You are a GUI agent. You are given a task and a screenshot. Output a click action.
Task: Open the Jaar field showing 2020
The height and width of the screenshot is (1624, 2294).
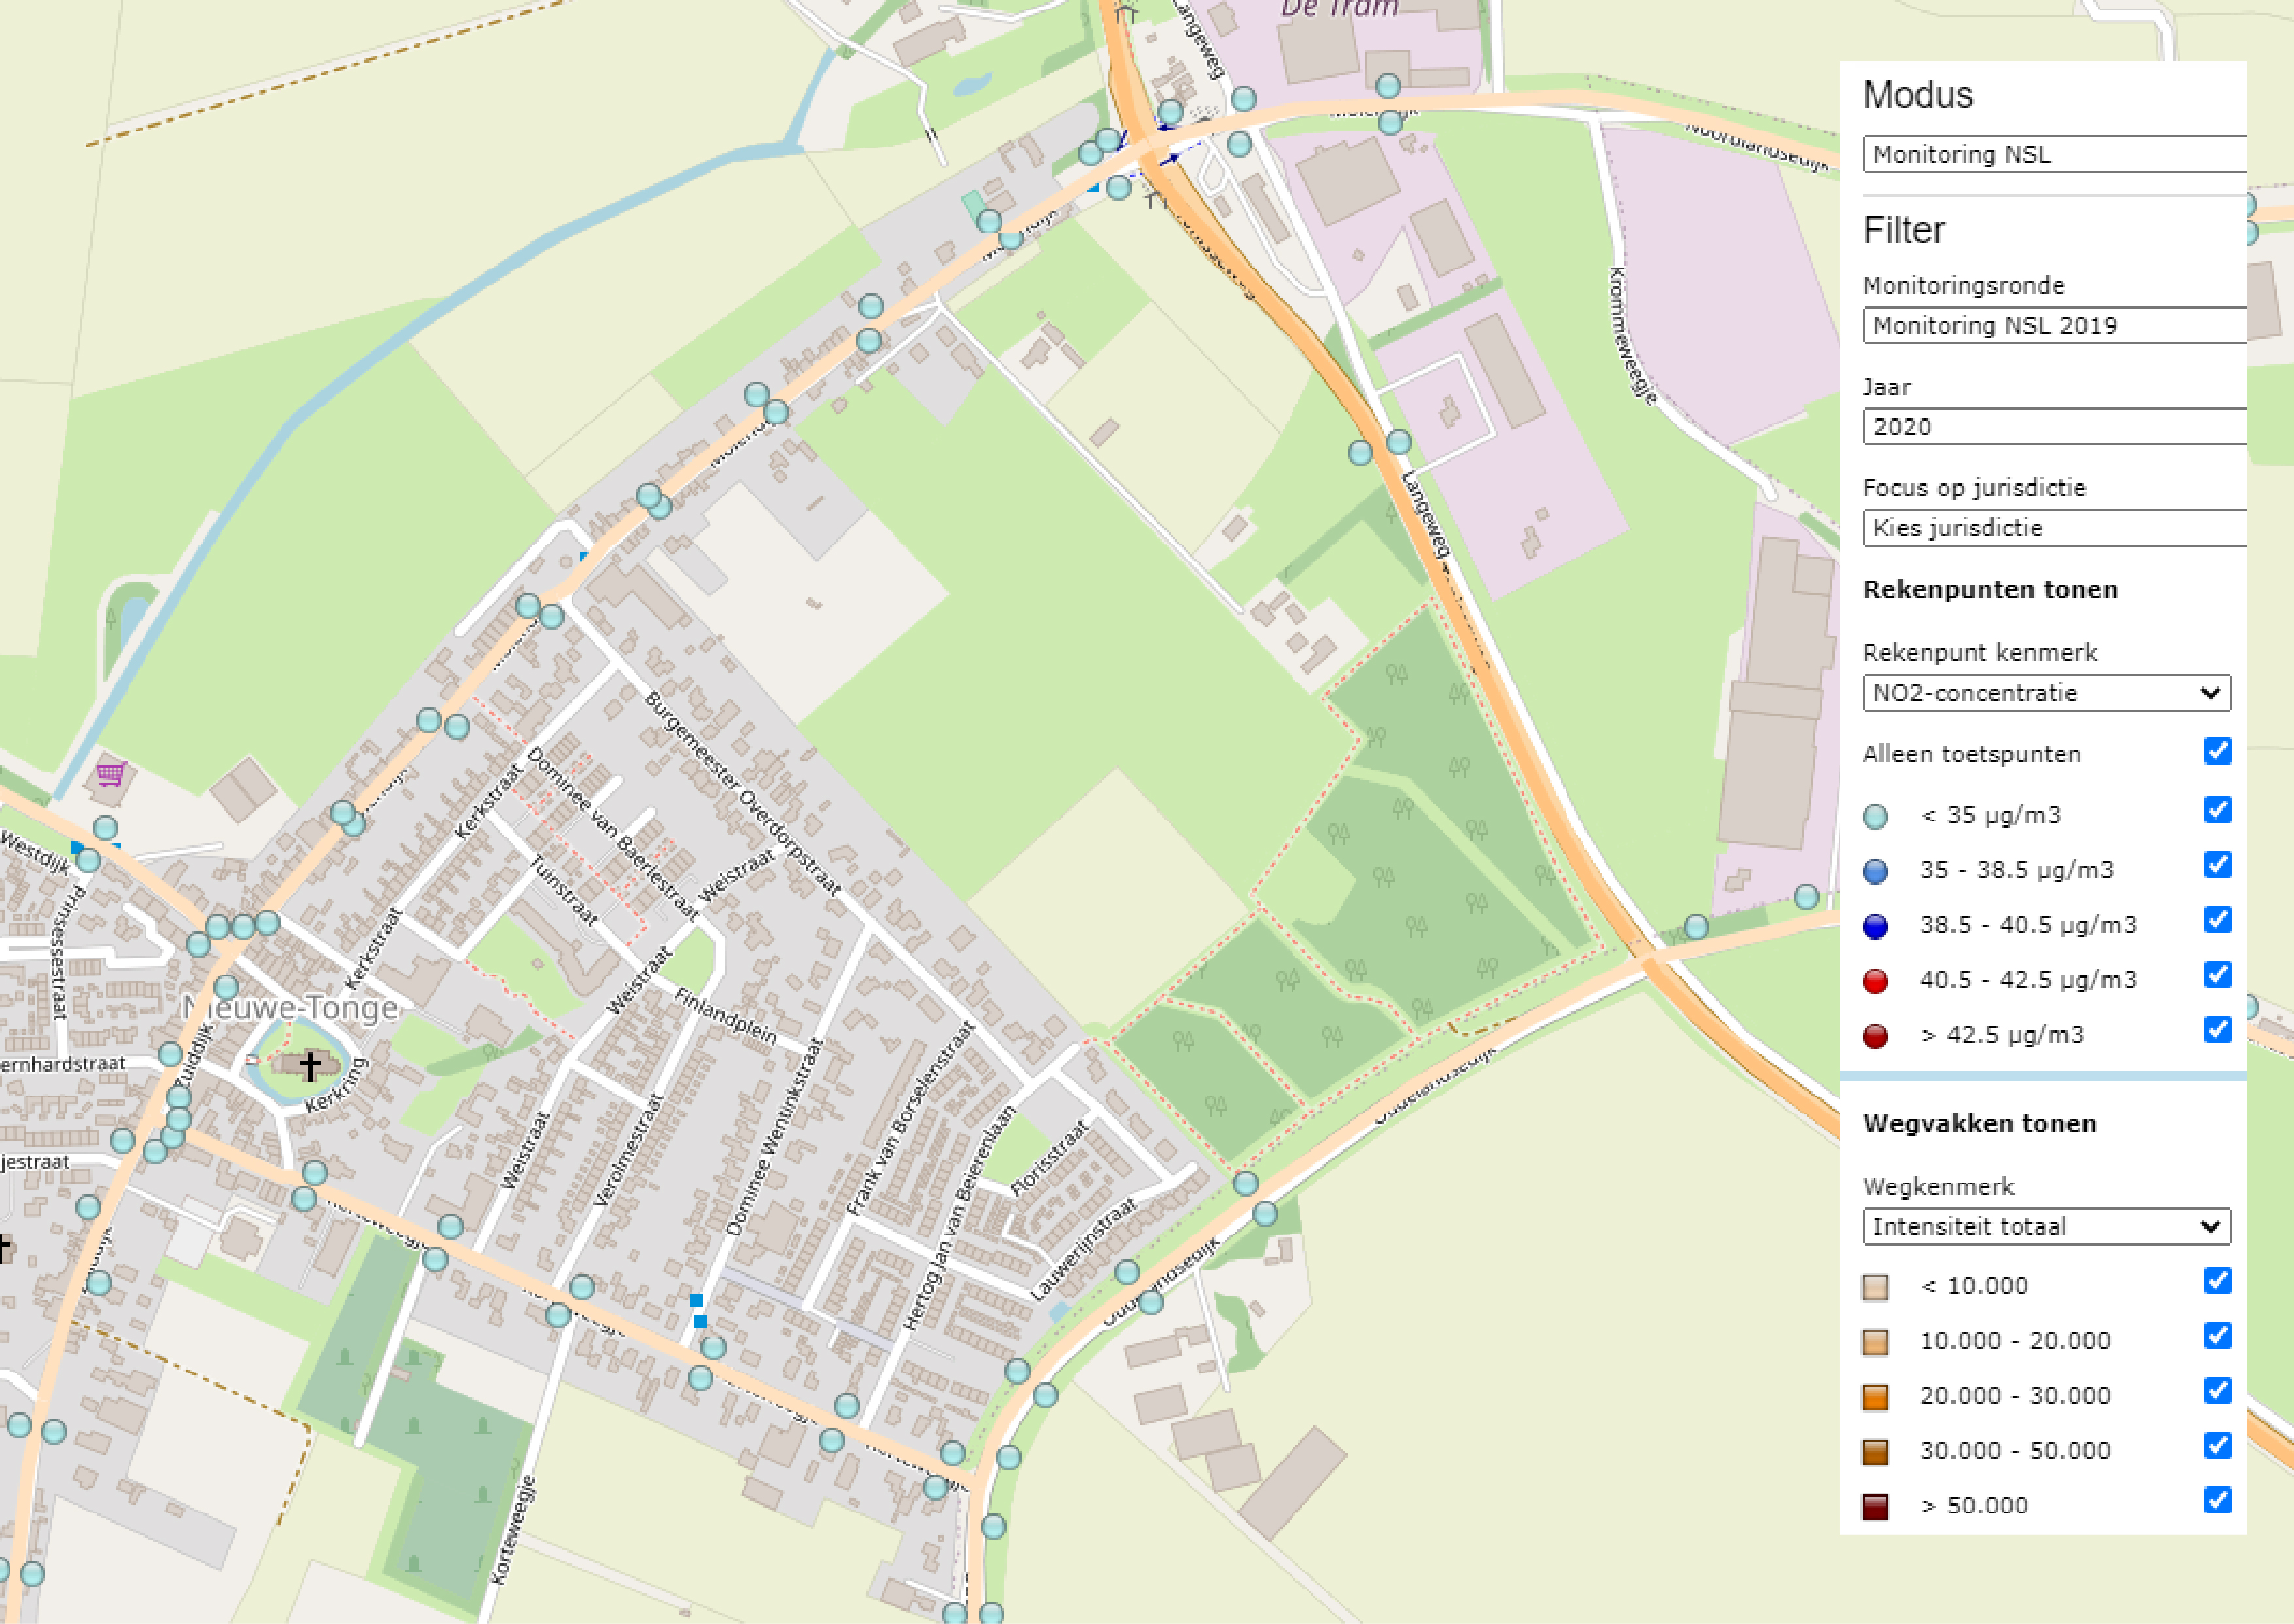2054,427
